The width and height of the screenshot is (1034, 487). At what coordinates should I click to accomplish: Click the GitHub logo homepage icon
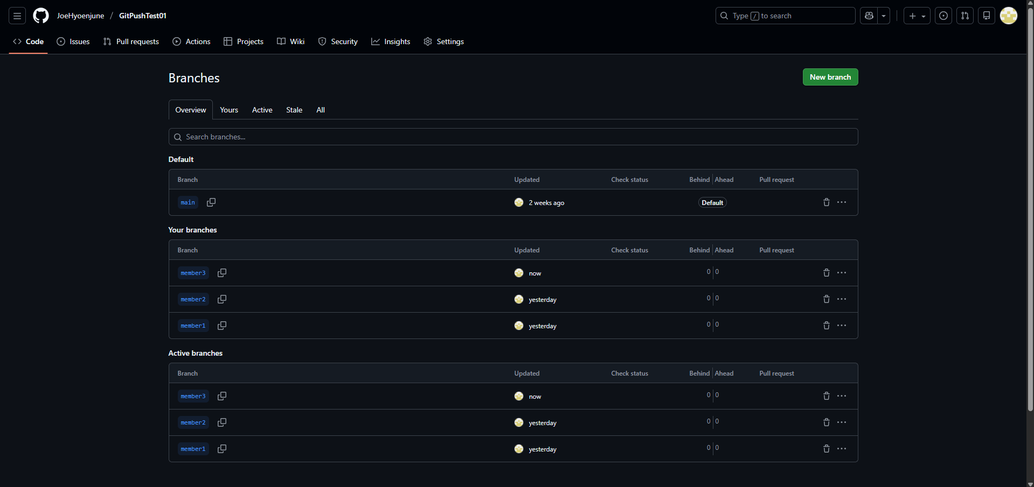coord(41,16)
